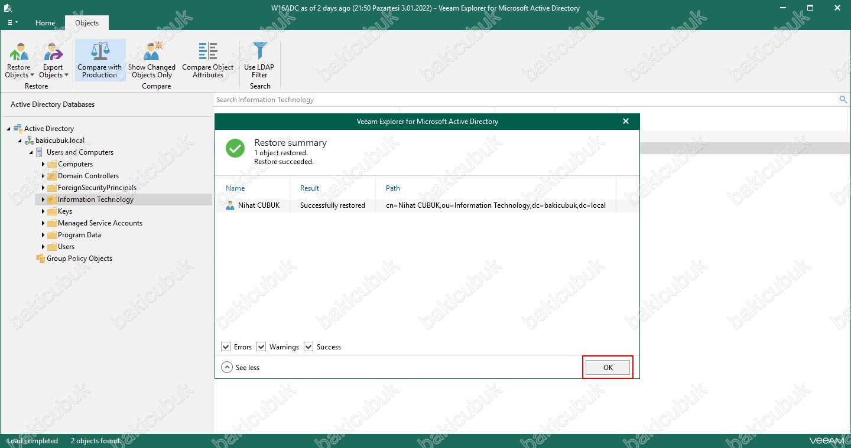Expand the Keys tree node

tap(43, 211)
